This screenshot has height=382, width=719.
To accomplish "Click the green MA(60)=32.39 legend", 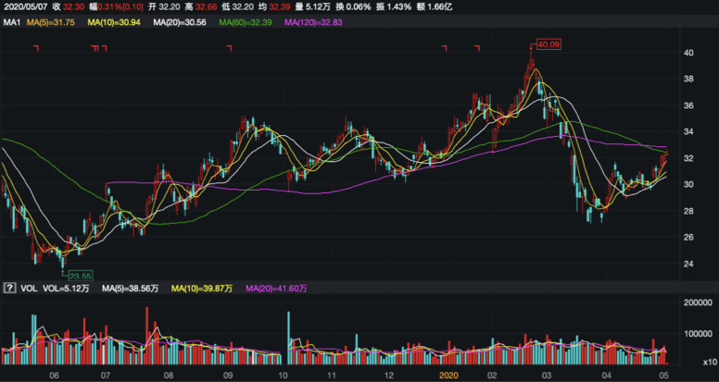I will [246, 21].
